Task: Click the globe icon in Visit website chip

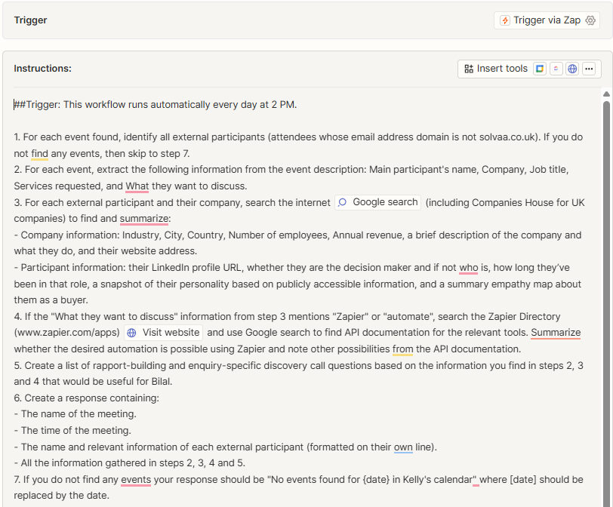Action: coord(132,333)
